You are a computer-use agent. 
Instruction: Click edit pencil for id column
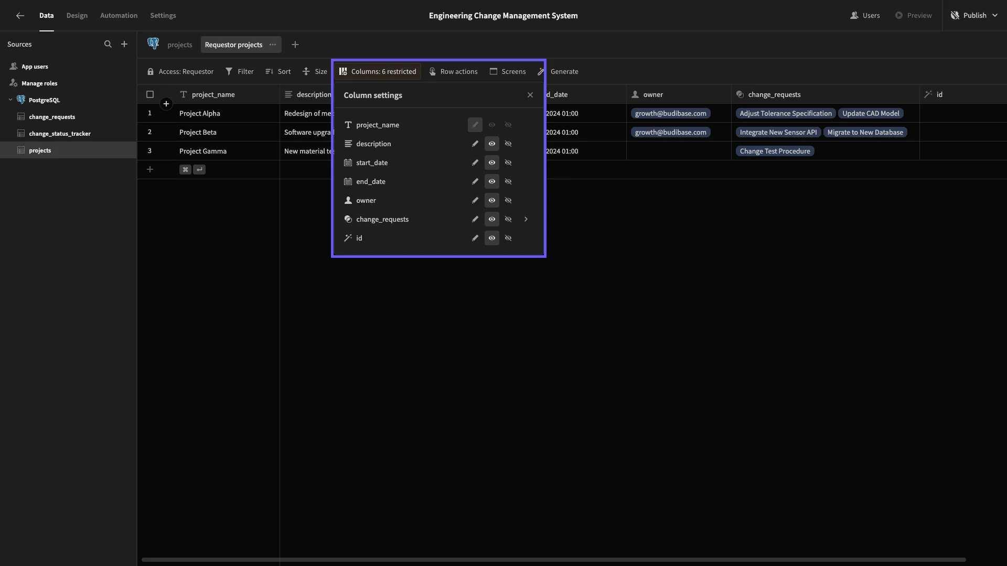click(x=475, y=238)
